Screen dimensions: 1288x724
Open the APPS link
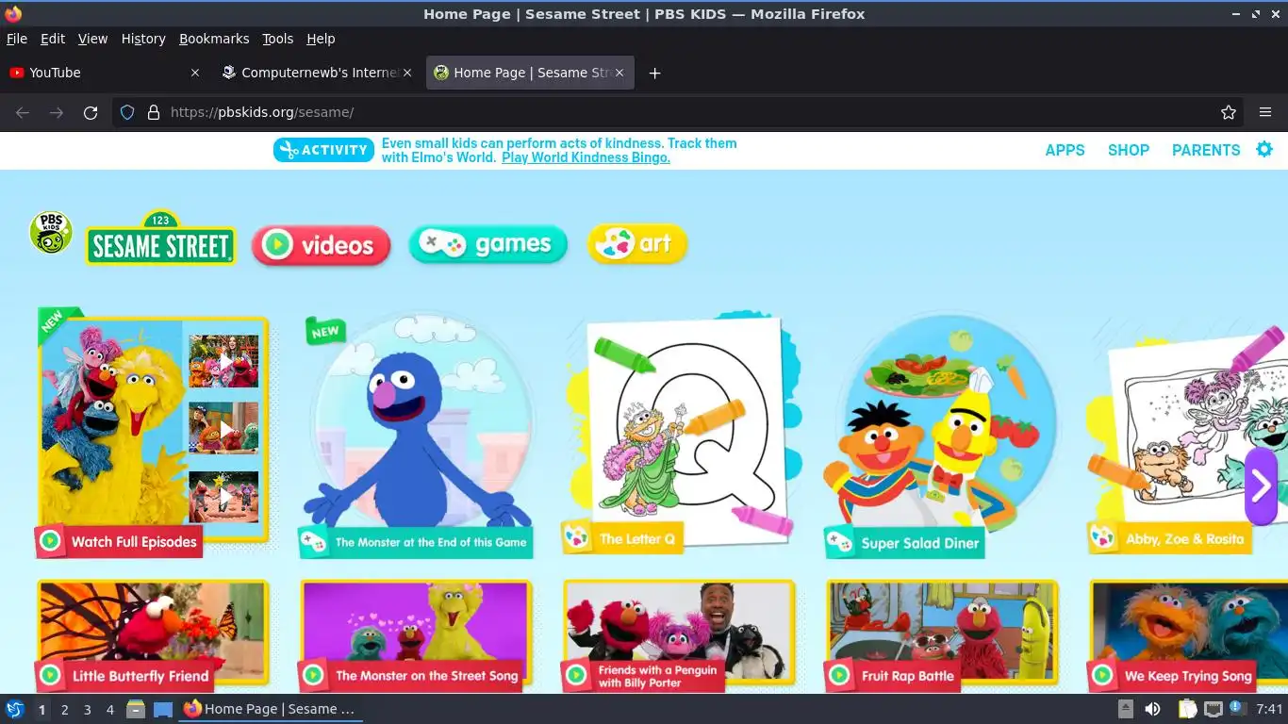point(1065,150)
